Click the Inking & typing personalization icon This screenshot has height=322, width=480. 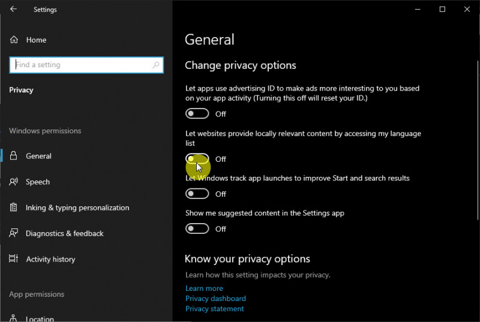[x=14, y=207]
